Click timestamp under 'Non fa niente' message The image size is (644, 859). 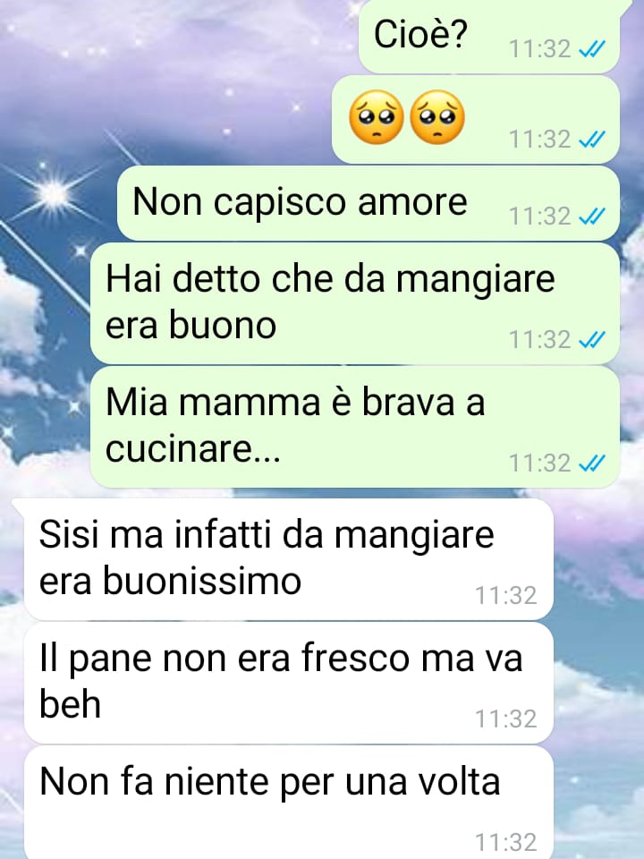[x=505, y=842]
